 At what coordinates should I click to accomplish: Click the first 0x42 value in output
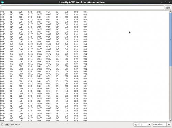click(x=49, y=14)
